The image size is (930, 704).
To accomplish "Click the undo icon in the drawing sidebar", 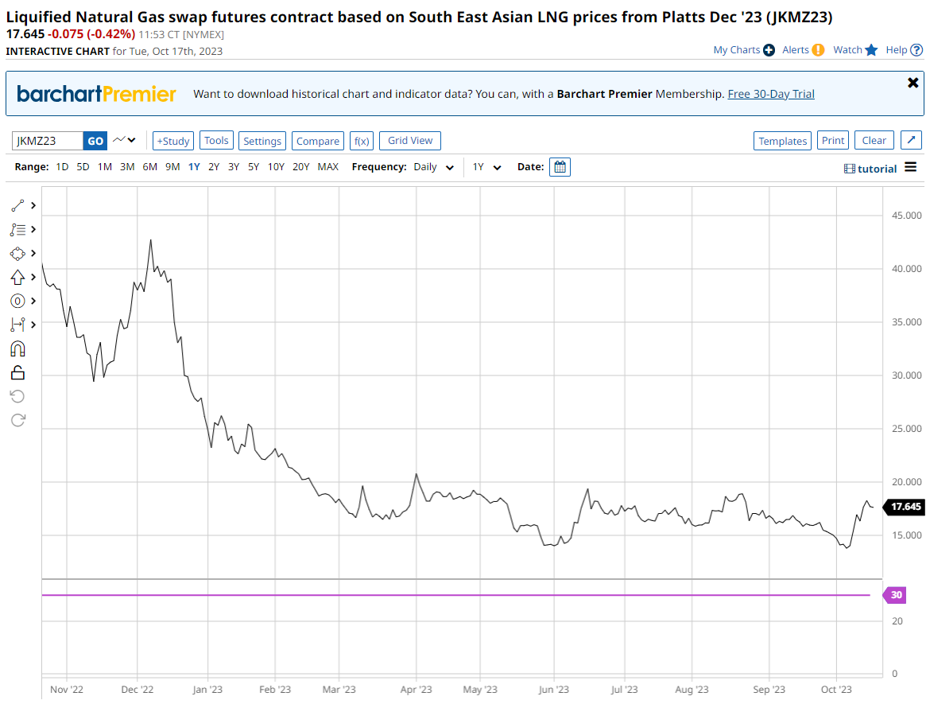I will (17, 396).
